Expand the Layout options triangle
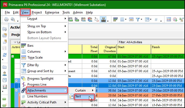 pyautogui.click(x=15, y=42)
